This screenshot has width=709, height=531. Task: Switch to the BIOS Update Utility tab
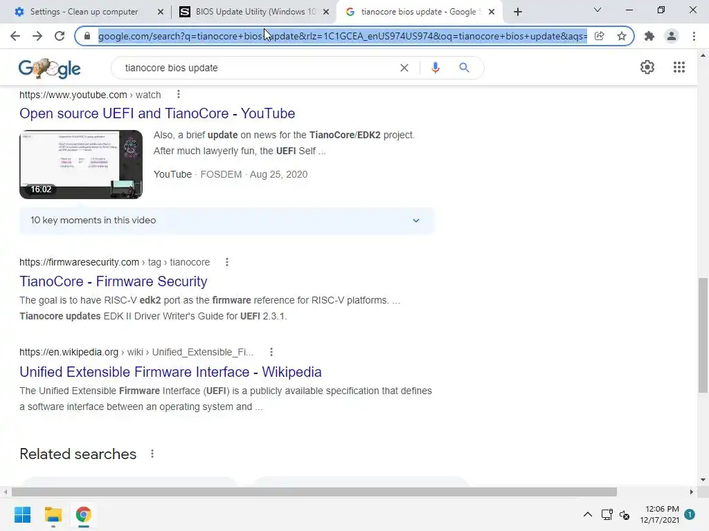[255, 12]
